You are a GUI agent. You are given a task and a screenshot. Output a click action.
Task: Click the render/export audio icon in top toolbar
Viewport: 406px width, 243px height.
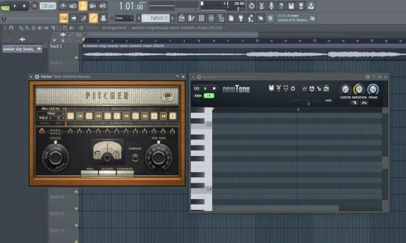click(301, 6)
